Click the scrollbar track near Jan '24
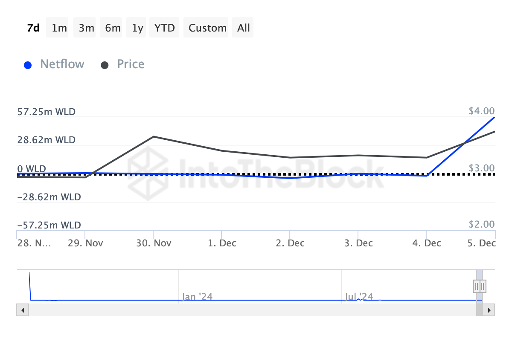Screen dimensions: 512x341 [x=196, y=310]
